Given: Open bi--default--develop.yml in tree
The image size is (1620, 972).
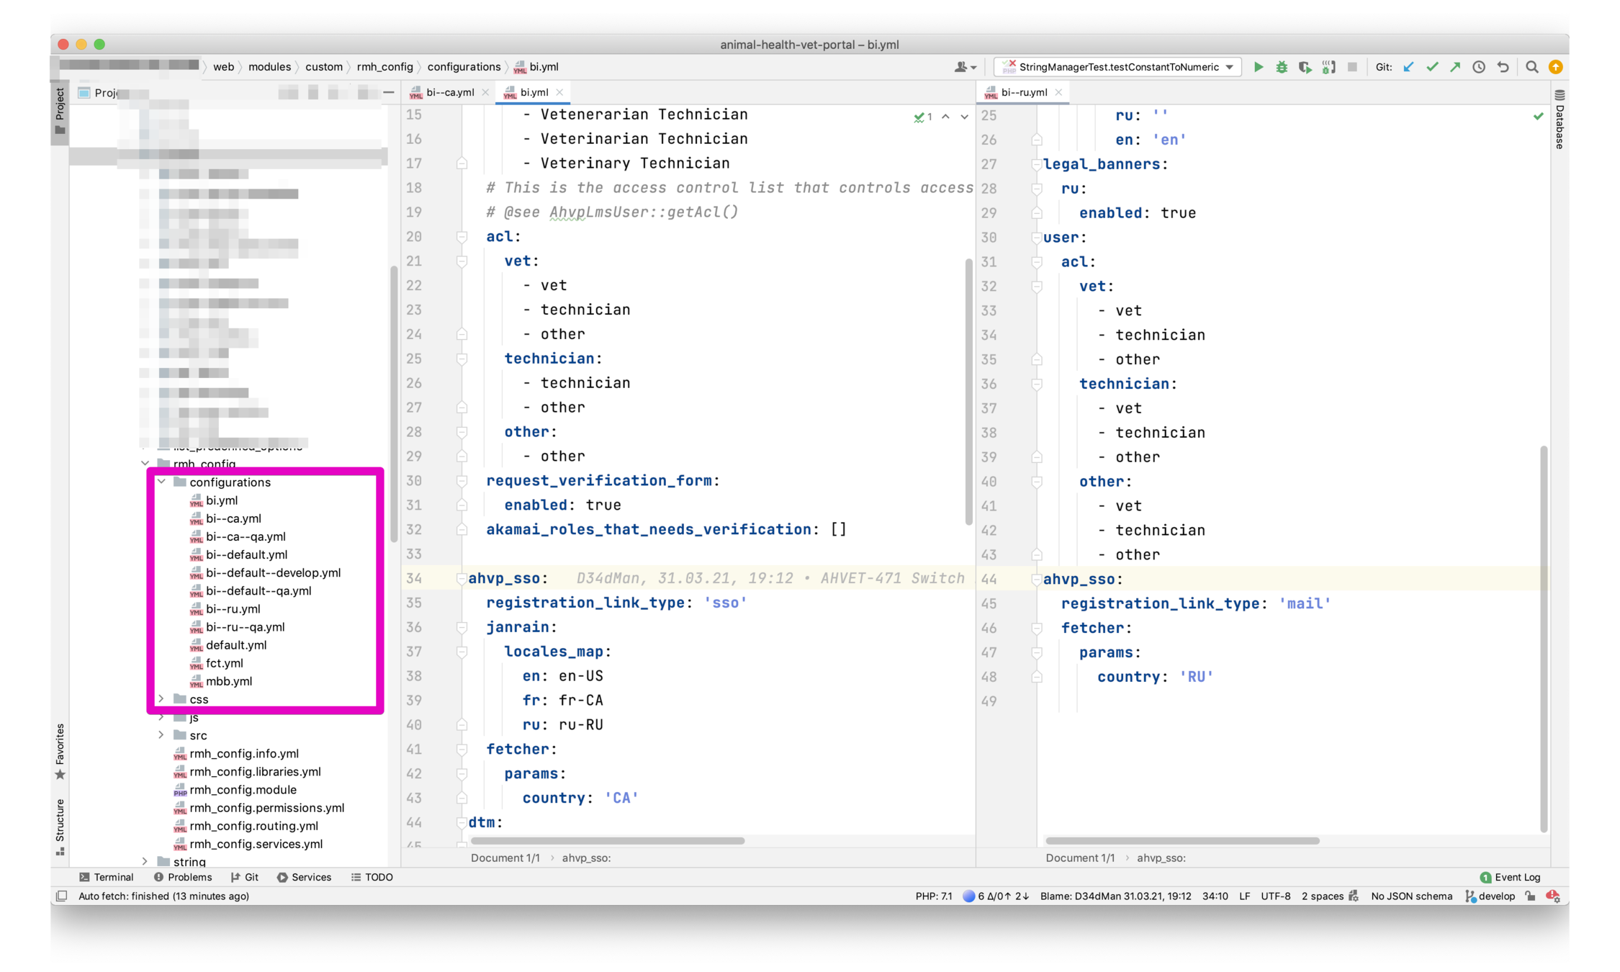Looking at the screenshot, I should pyautogui.click(x=273, y=572).
